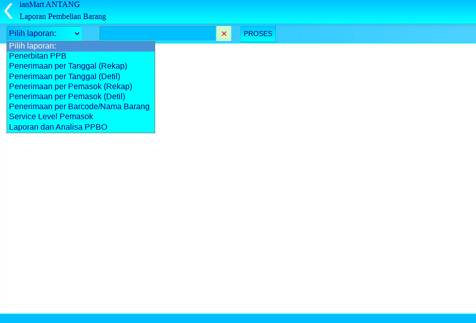Viewport: 476px width, 323px height.
Task: Click the back chevron arrow in header
Action: click(8, 11)
